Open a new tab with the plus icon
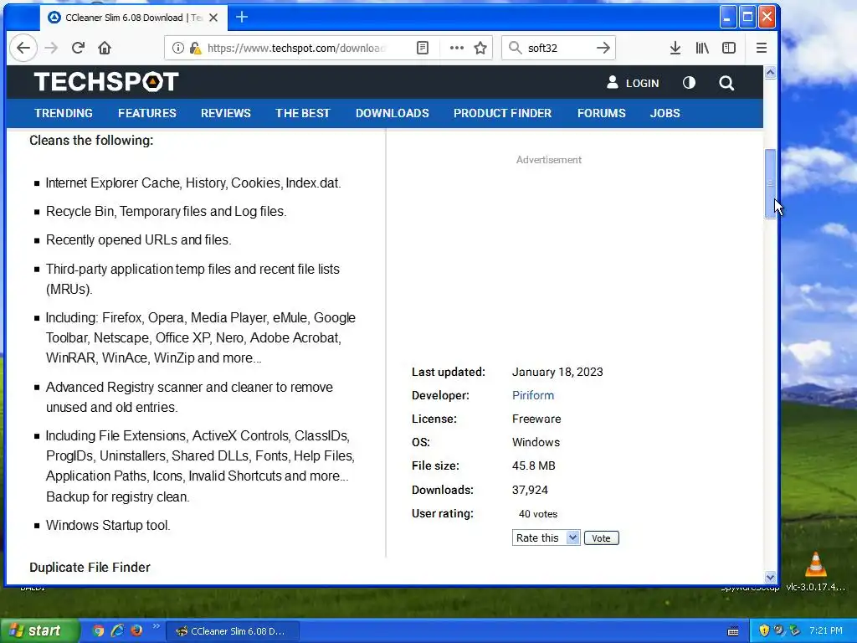The image size is (857, 643). 242,18
